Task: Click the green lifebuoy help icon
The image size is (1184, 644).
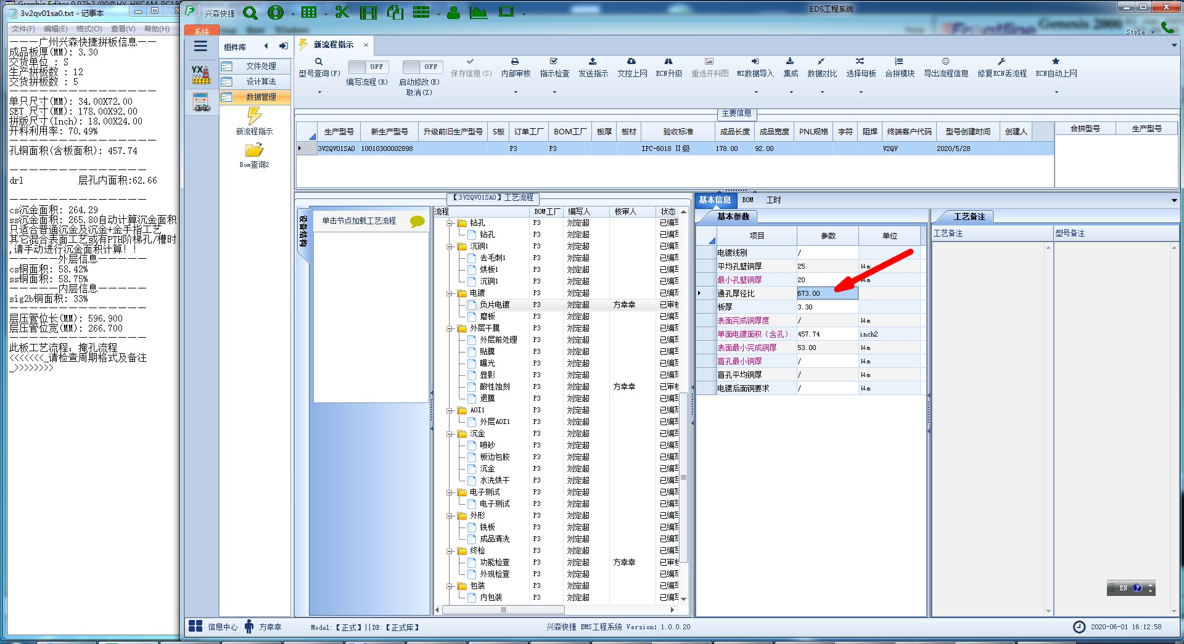Action: coord(275,12)
